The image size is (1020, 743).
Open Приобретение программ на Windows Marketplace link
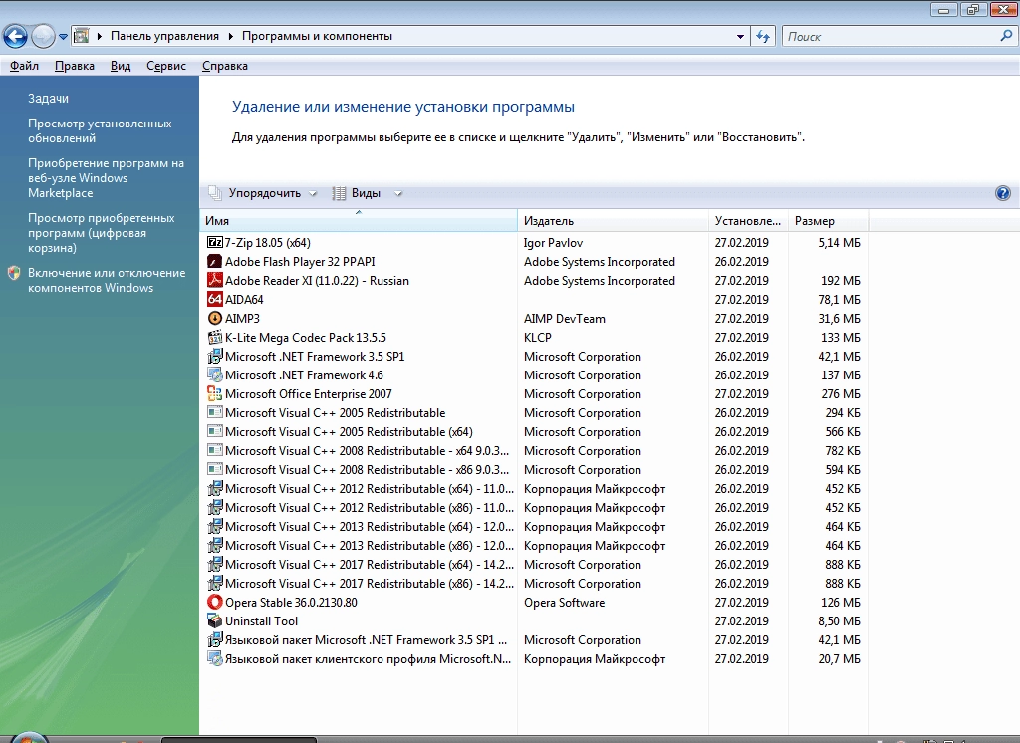tap(106, 178)
